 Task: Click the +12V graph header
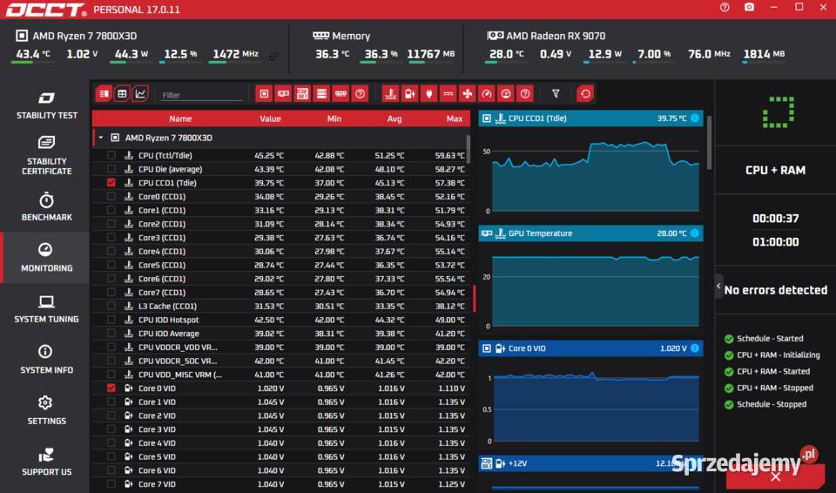click(590, 463)
